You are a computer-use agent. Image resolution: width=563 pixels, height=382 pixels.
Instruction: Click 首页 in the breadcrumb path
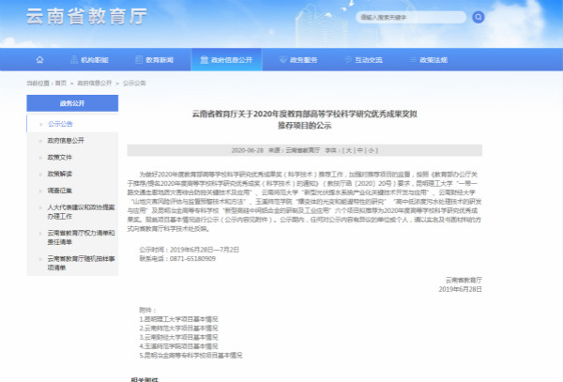point(61,83)
